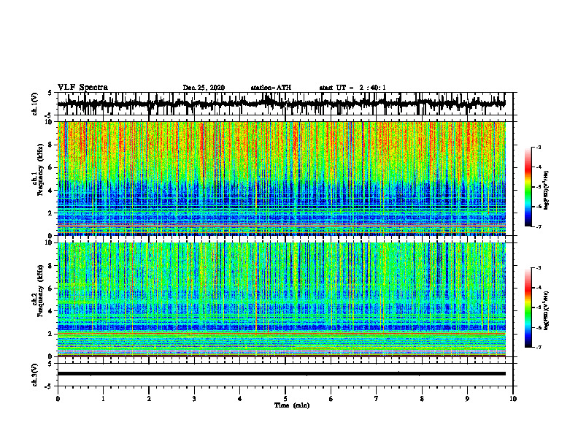This screenshot has height=447, width=578.
Task: Select the "start UT = 2 : 40: 1" text
Action: (x=352, y=88)
